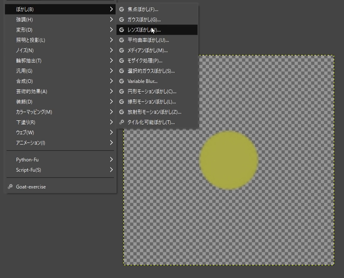Click the GEGL icon beside ガウスぼかし(G)
The width and height of the screenshot is (344, 278).
point(121,19)
